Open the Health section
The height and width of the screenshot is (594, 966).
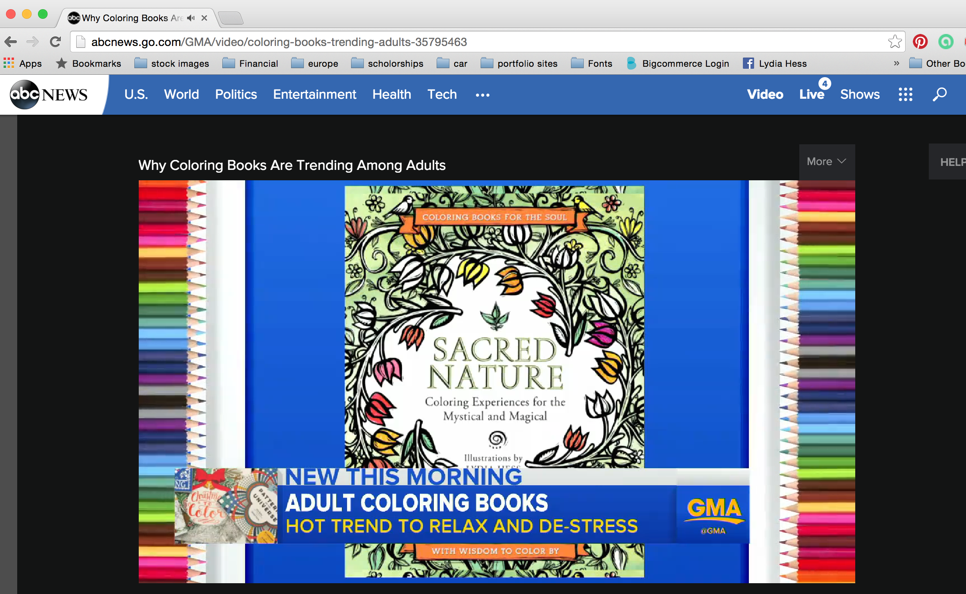pyautogui.click(x=391, y=94)
